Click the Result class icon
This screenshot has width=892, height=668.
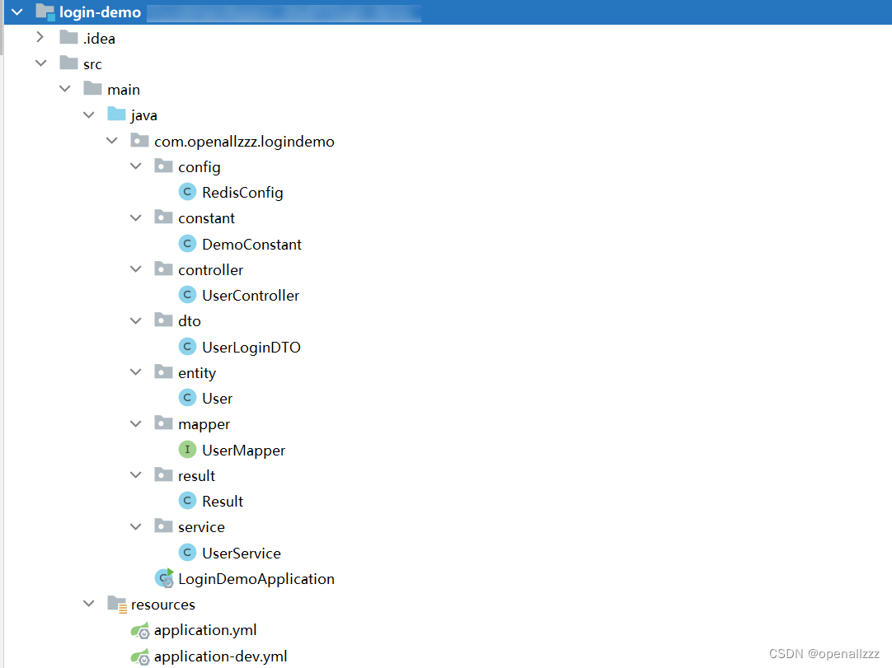pos(187,500)
